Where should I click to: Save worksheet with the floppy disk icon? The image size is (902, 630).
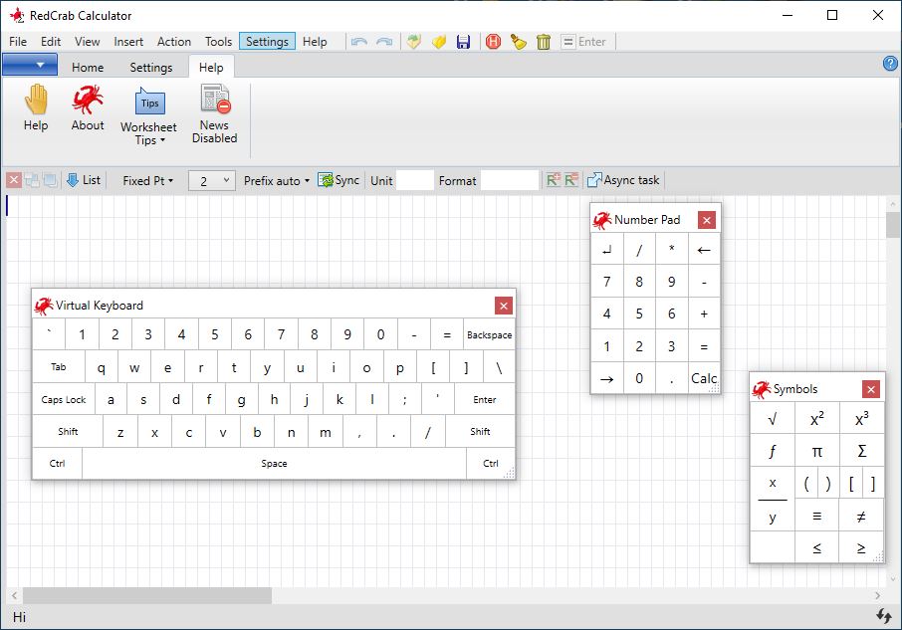463,42
